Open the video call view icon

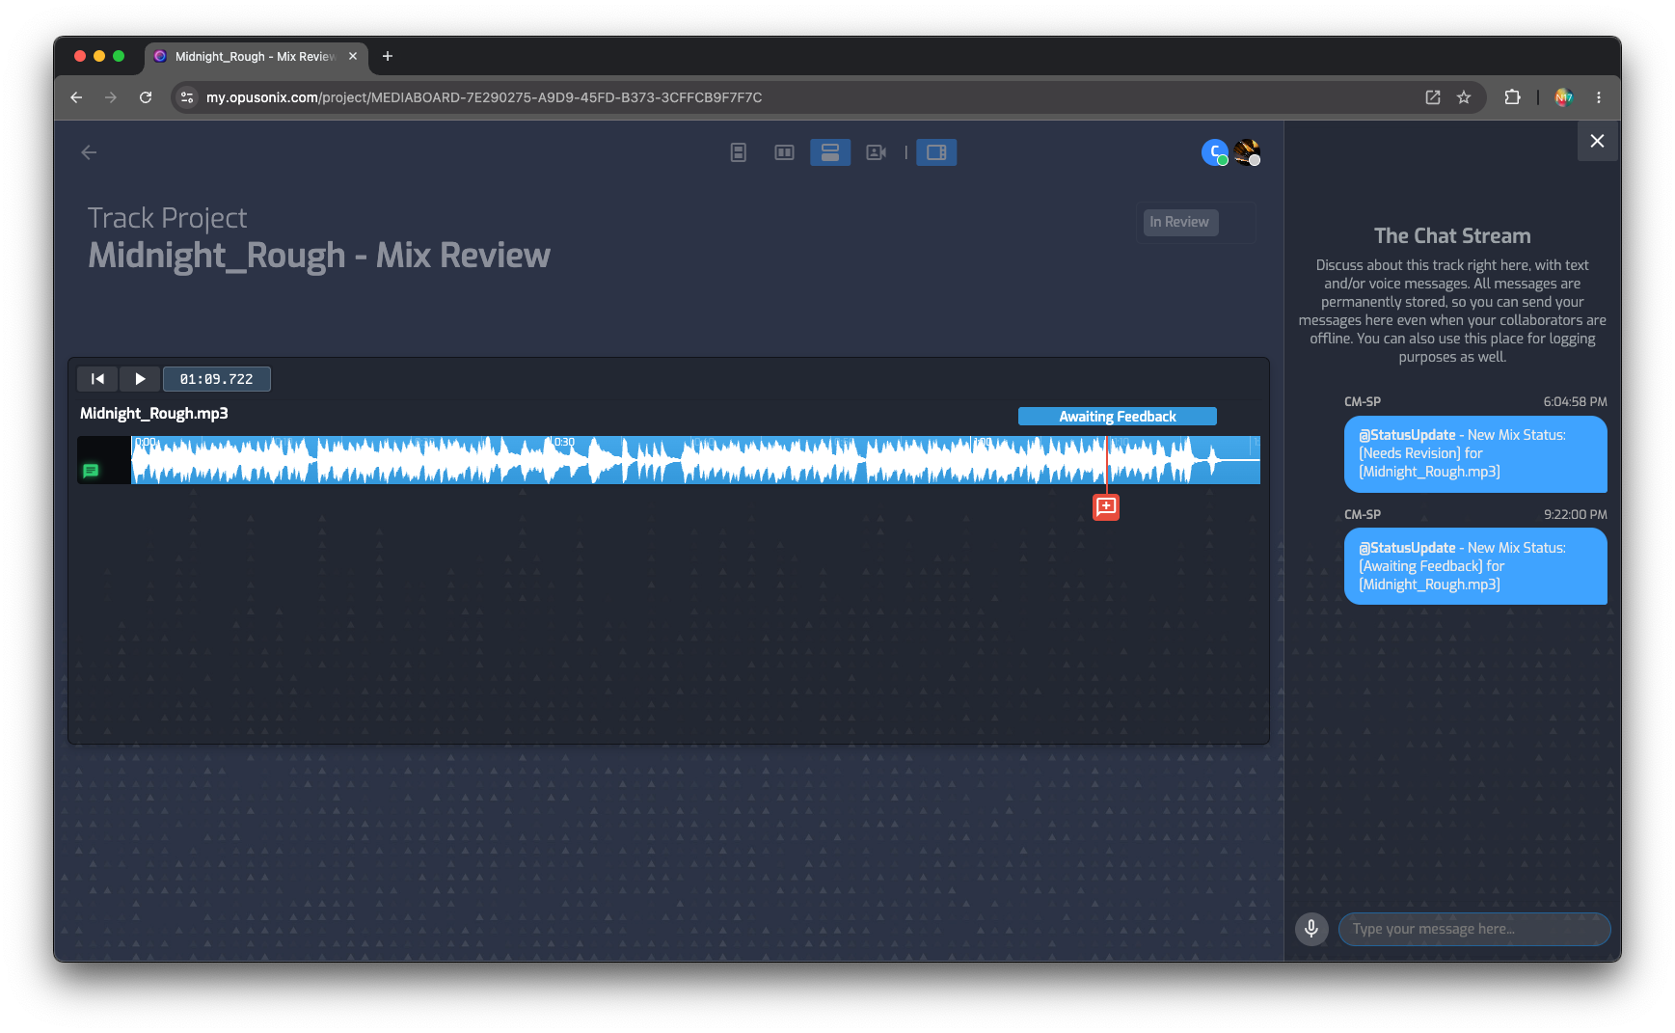876,152
